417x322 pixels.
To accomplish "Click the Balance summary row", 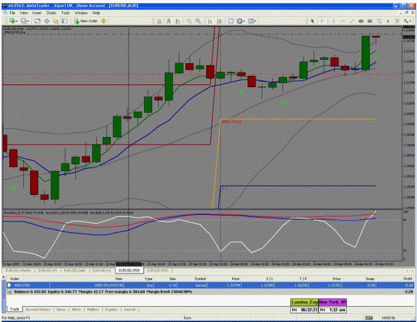I will (x=210, y=292).
